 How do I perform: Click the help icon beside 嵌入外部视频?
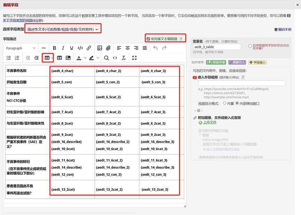point(243,77)
